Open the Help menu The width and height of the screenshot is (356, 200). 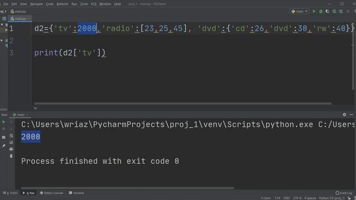click(x=117, y=4)
